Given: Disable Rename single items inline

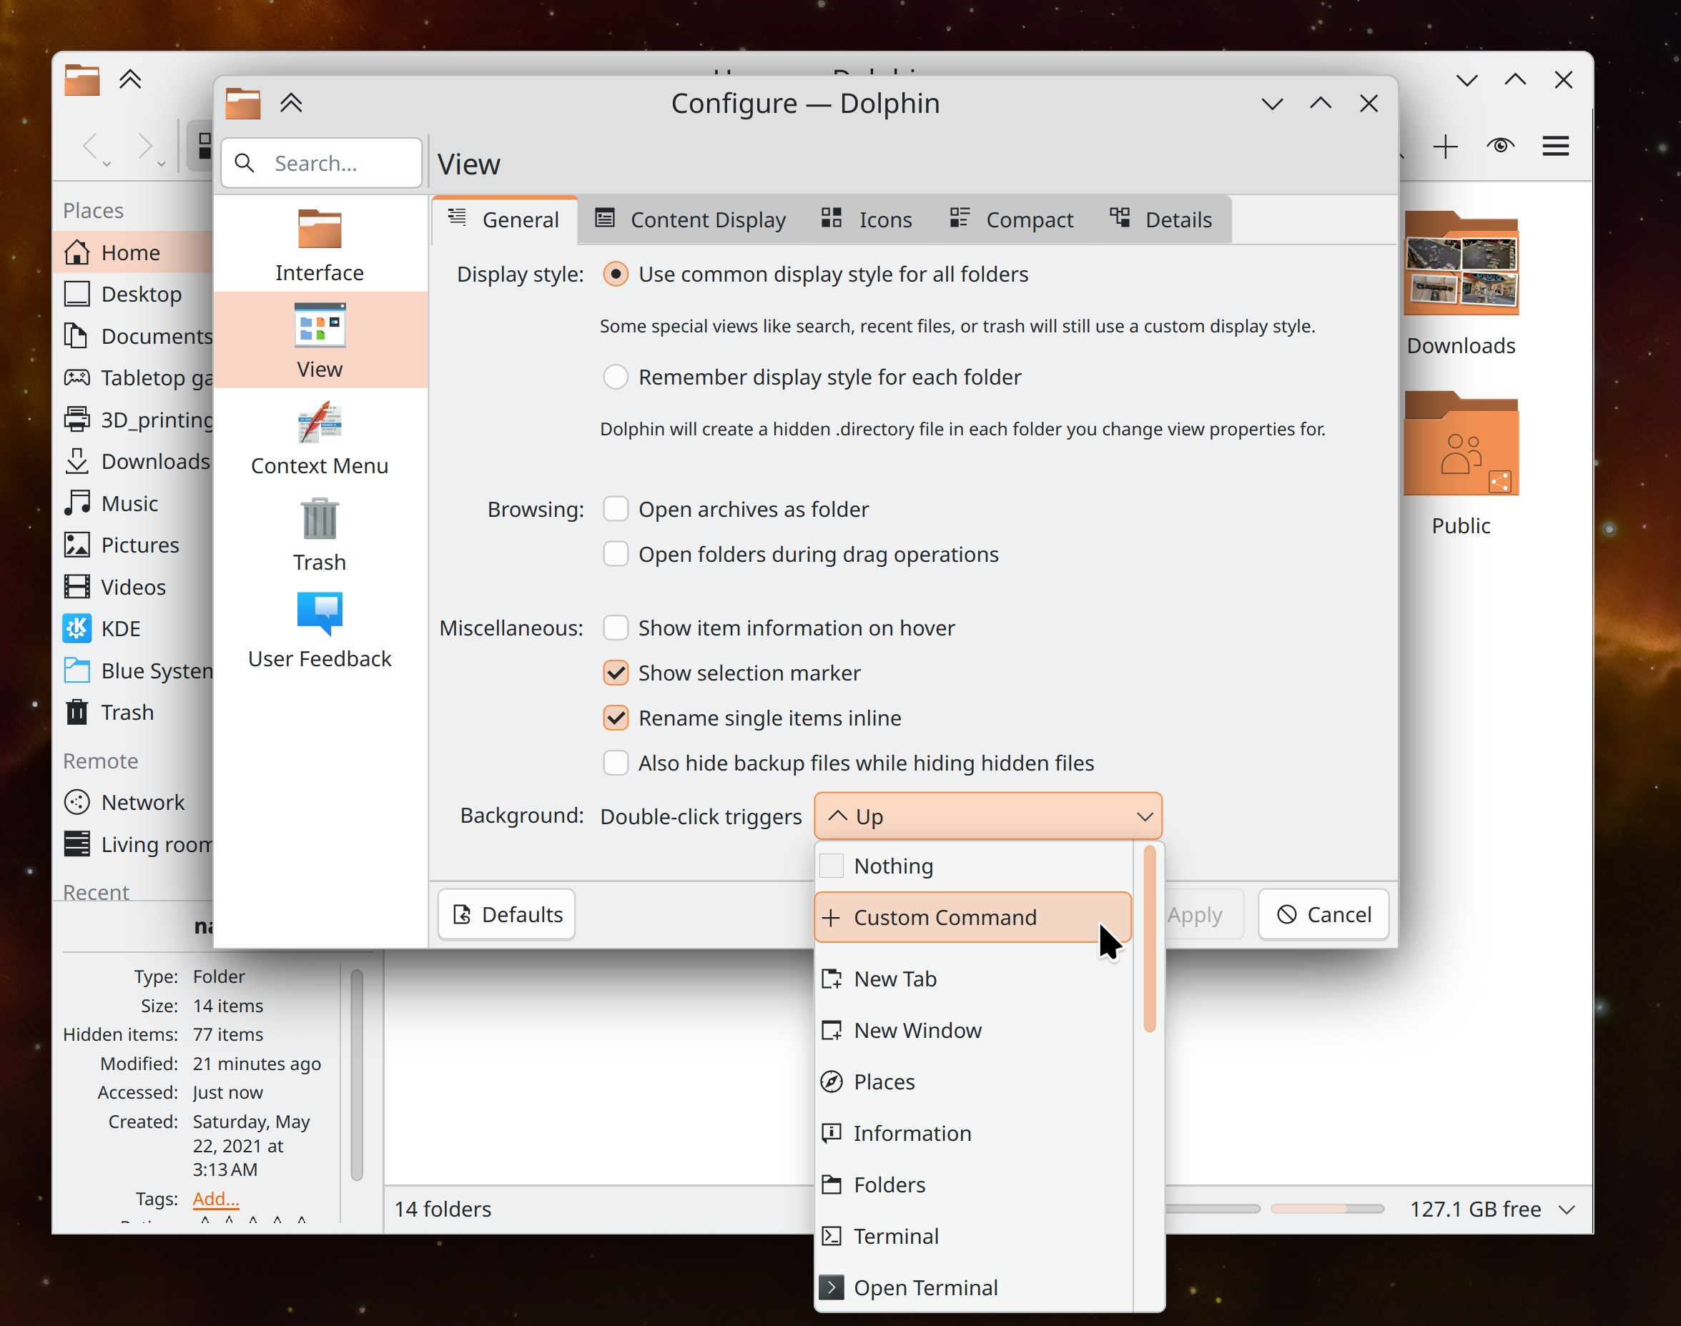Looking at the screenshot, I should 615,718.
